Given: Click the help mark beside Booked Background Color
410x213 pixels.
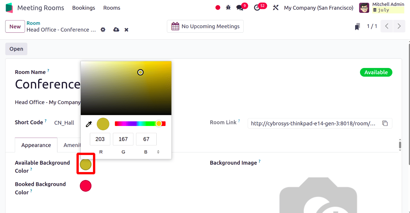Looking at the screenshot, I should point(31,191).
